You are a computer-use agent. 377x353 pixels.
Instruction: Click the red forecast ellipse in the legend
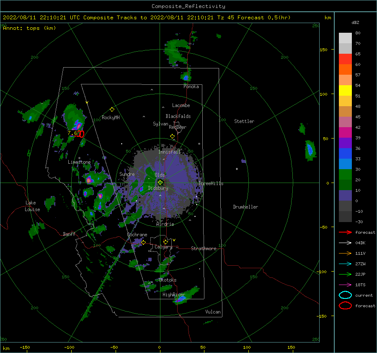tap(345, 306)
